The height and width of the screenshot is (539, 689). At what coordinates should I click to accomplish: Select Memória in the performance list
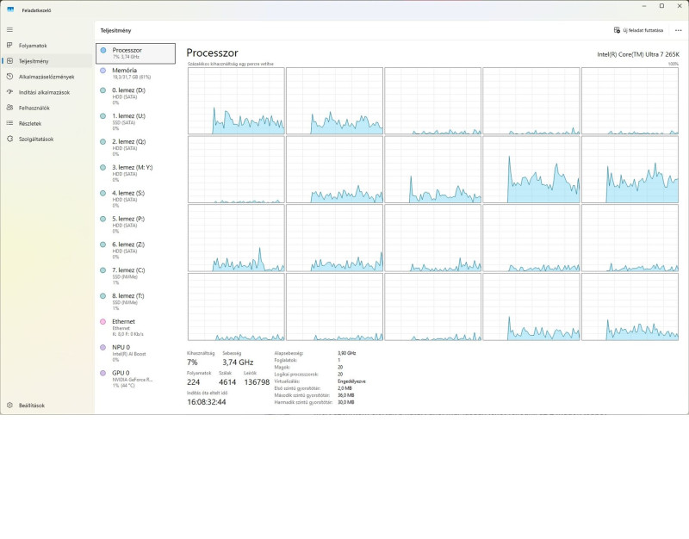(x=135, y=73)
